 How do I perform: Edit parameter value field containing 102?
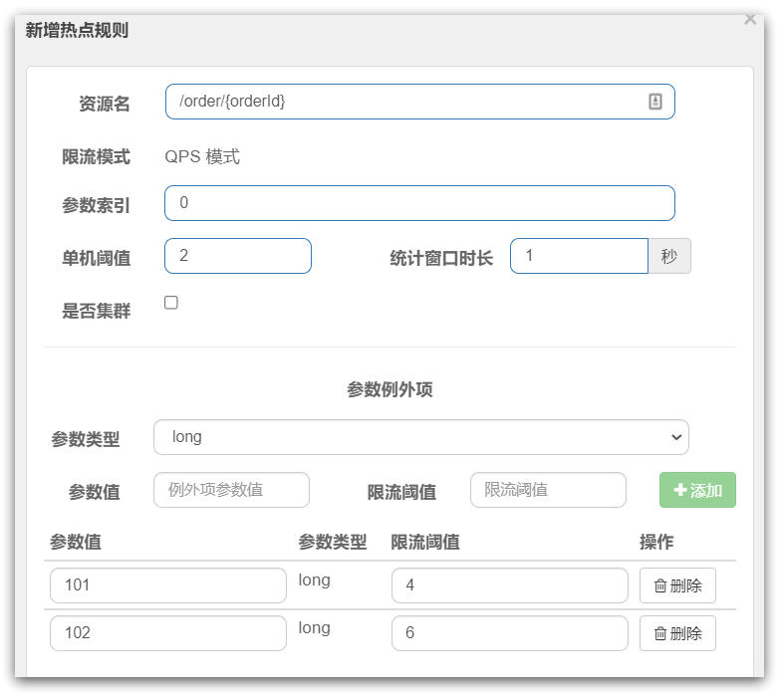coord(168,633)
